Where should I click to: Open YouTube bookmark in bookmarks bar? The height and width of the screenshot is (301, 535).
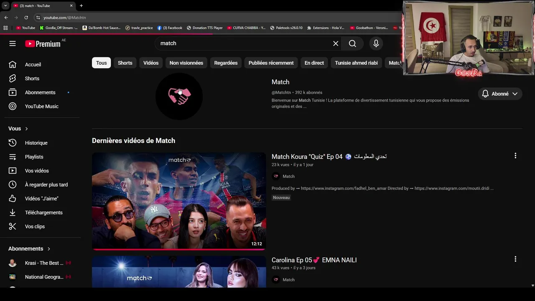pyautogui.click(x=25, y=28)
